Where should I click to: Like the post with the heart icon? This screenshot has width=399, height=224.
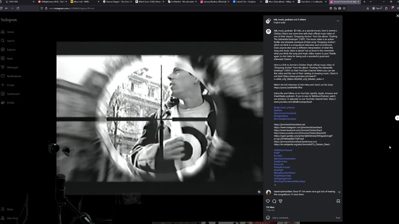[268, 201]
